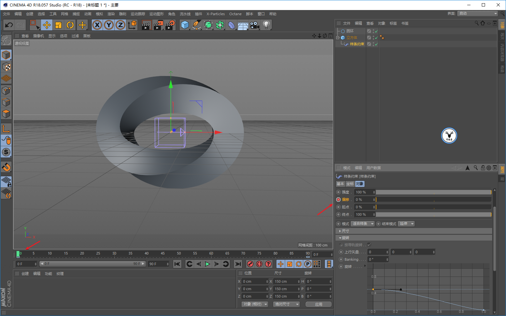Toggle visibility dots for 立方体 object

coord(373,38)
